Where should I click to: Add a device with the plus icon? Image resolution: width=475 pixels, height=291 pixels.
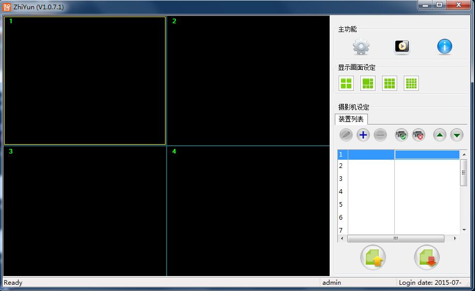363,135
